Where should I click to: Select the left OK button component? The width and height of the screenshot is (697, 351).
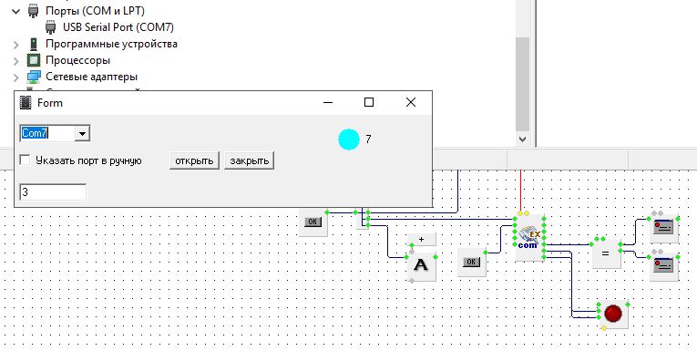(x=313, y=222)
